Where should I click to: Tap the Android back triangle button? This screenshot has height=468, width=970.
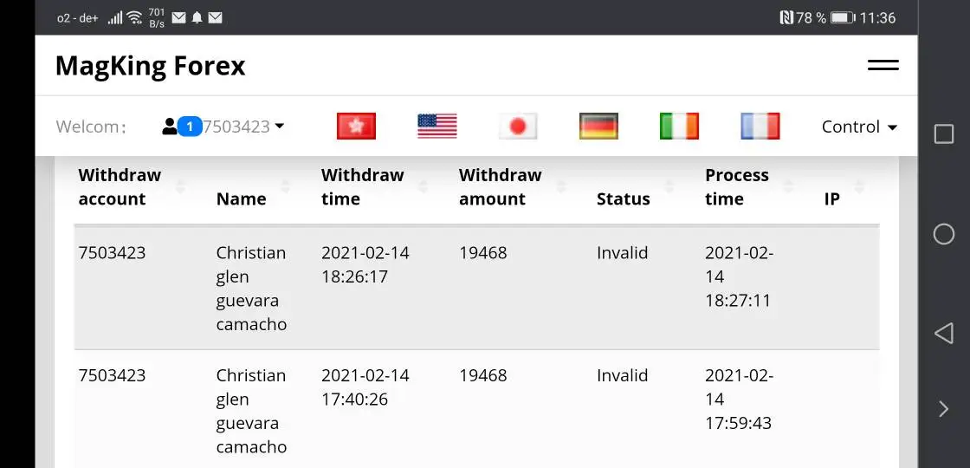point(943,333)
